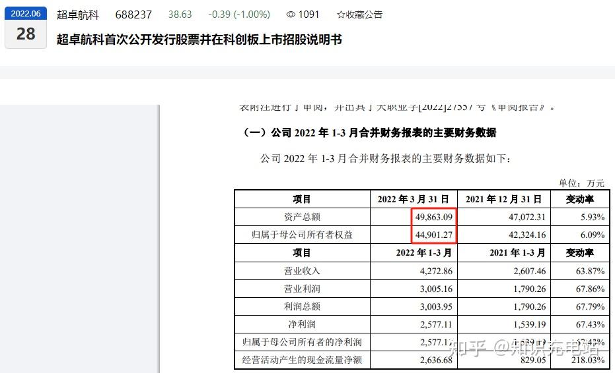Viewport: 615px width, 373px height.
Task: Click the 2022.06 date badge
Action: [x=26, y=14]
